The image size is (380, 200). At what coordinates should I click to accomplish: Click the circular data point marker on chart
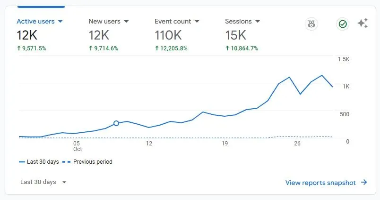116,123
